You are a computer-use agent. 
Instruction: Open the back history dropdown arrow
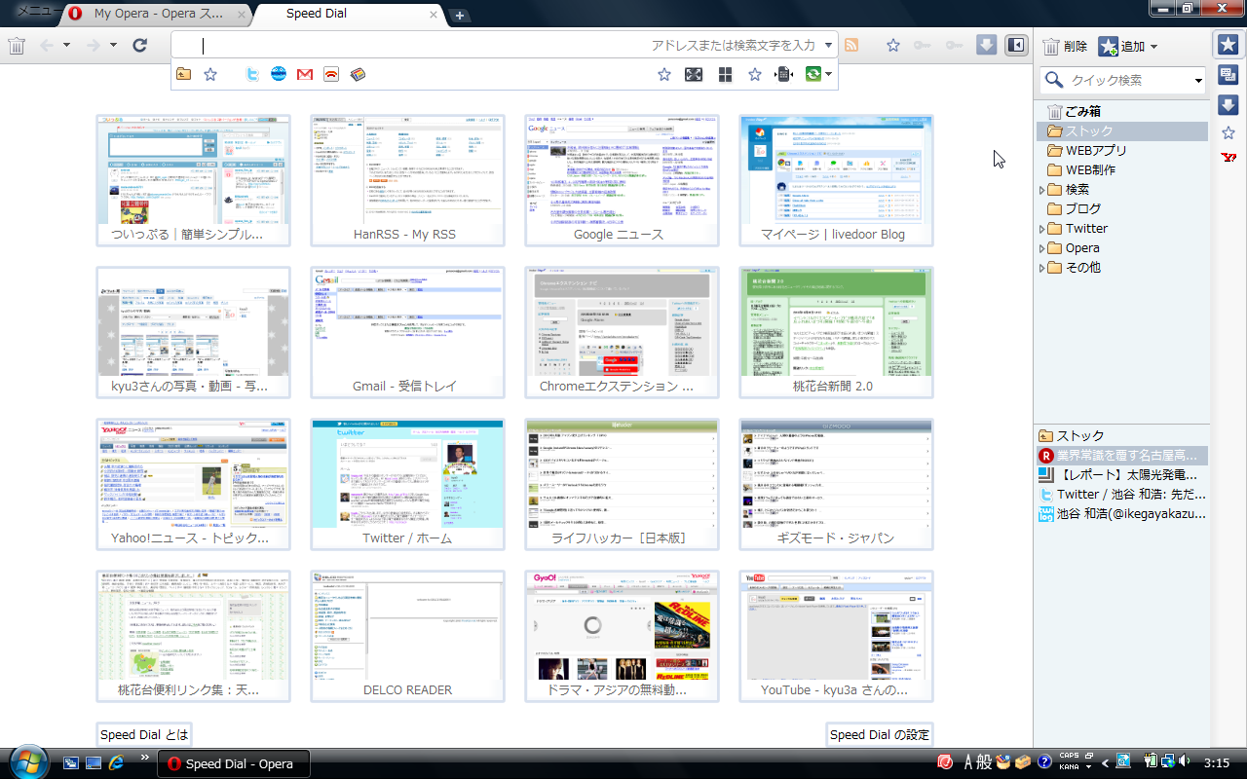click(x=66, y=46)
